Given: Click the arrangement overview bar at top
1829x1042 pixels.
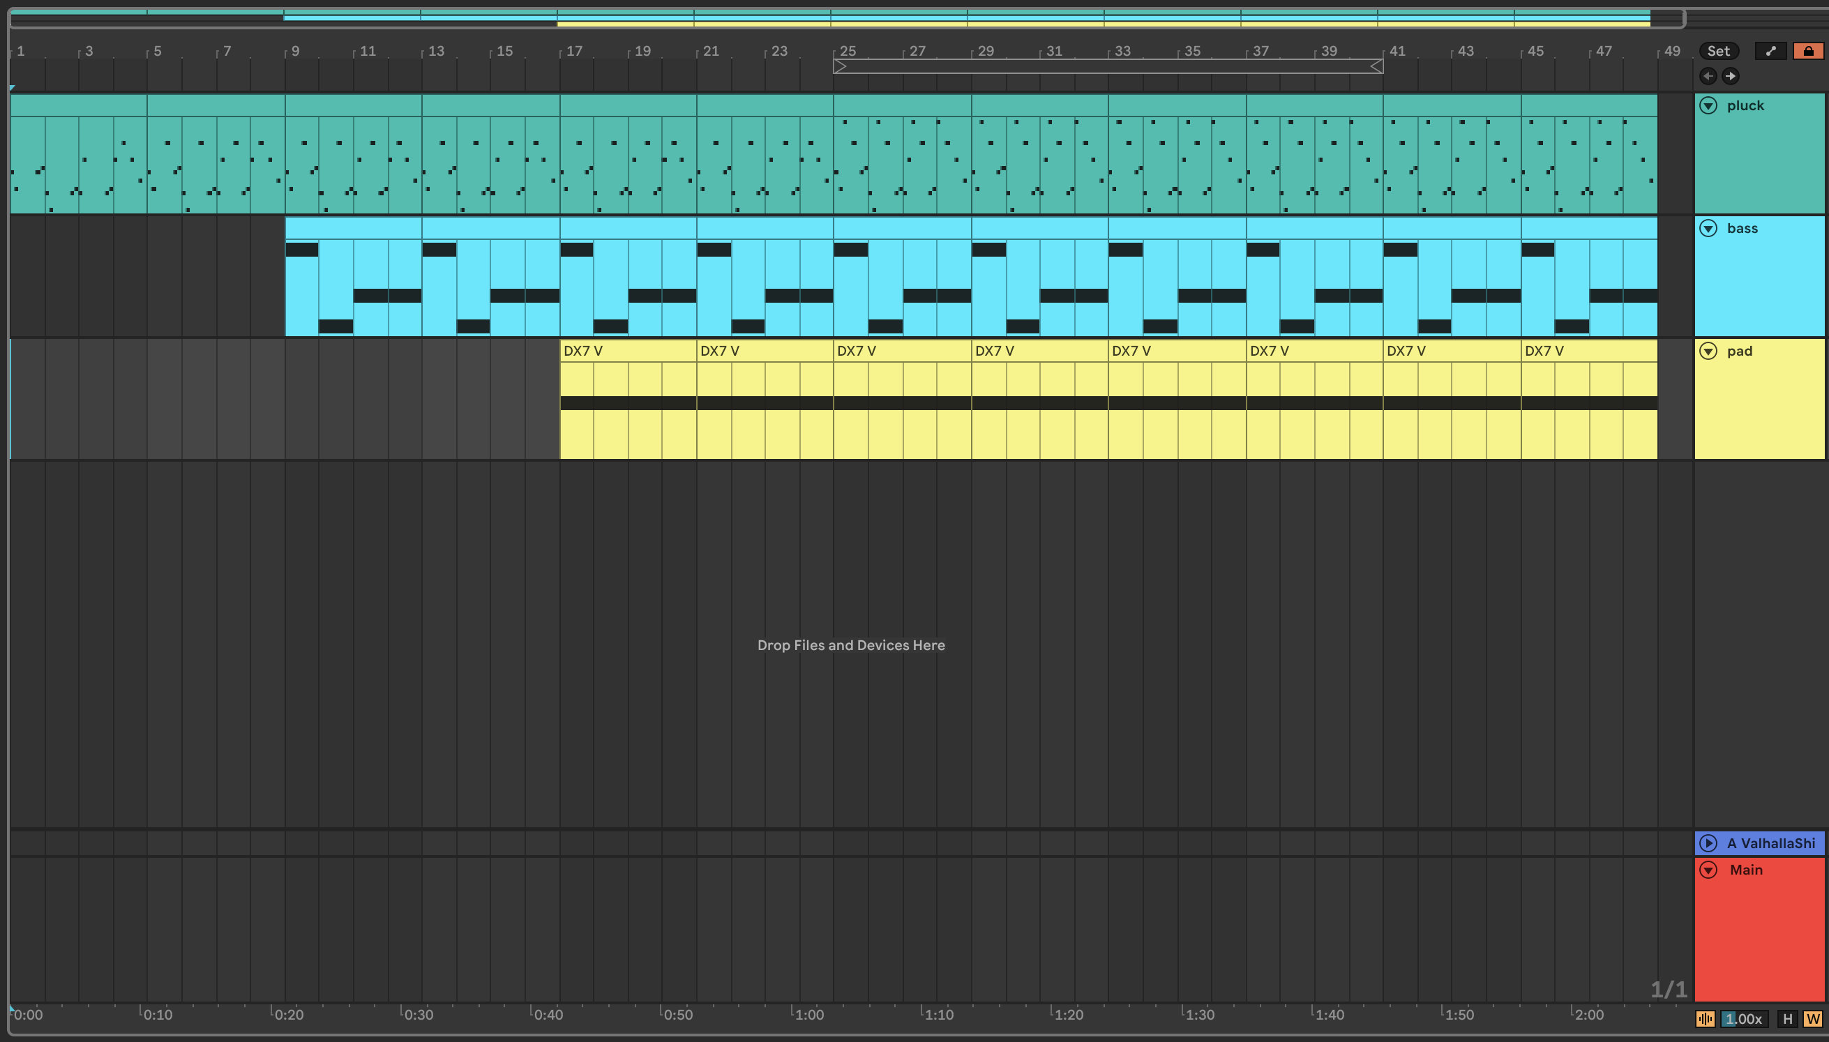Looking at the screenshot, I should (x=848, y=18).
